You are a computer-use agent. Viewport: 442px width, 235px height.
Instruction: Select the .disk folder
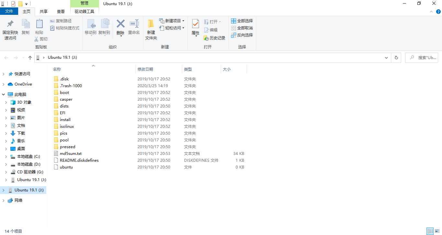tap(64, 79)
